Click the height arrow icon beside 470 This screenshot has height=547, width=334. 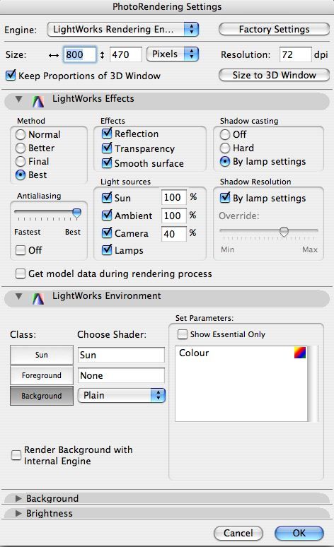coord(103,54)
